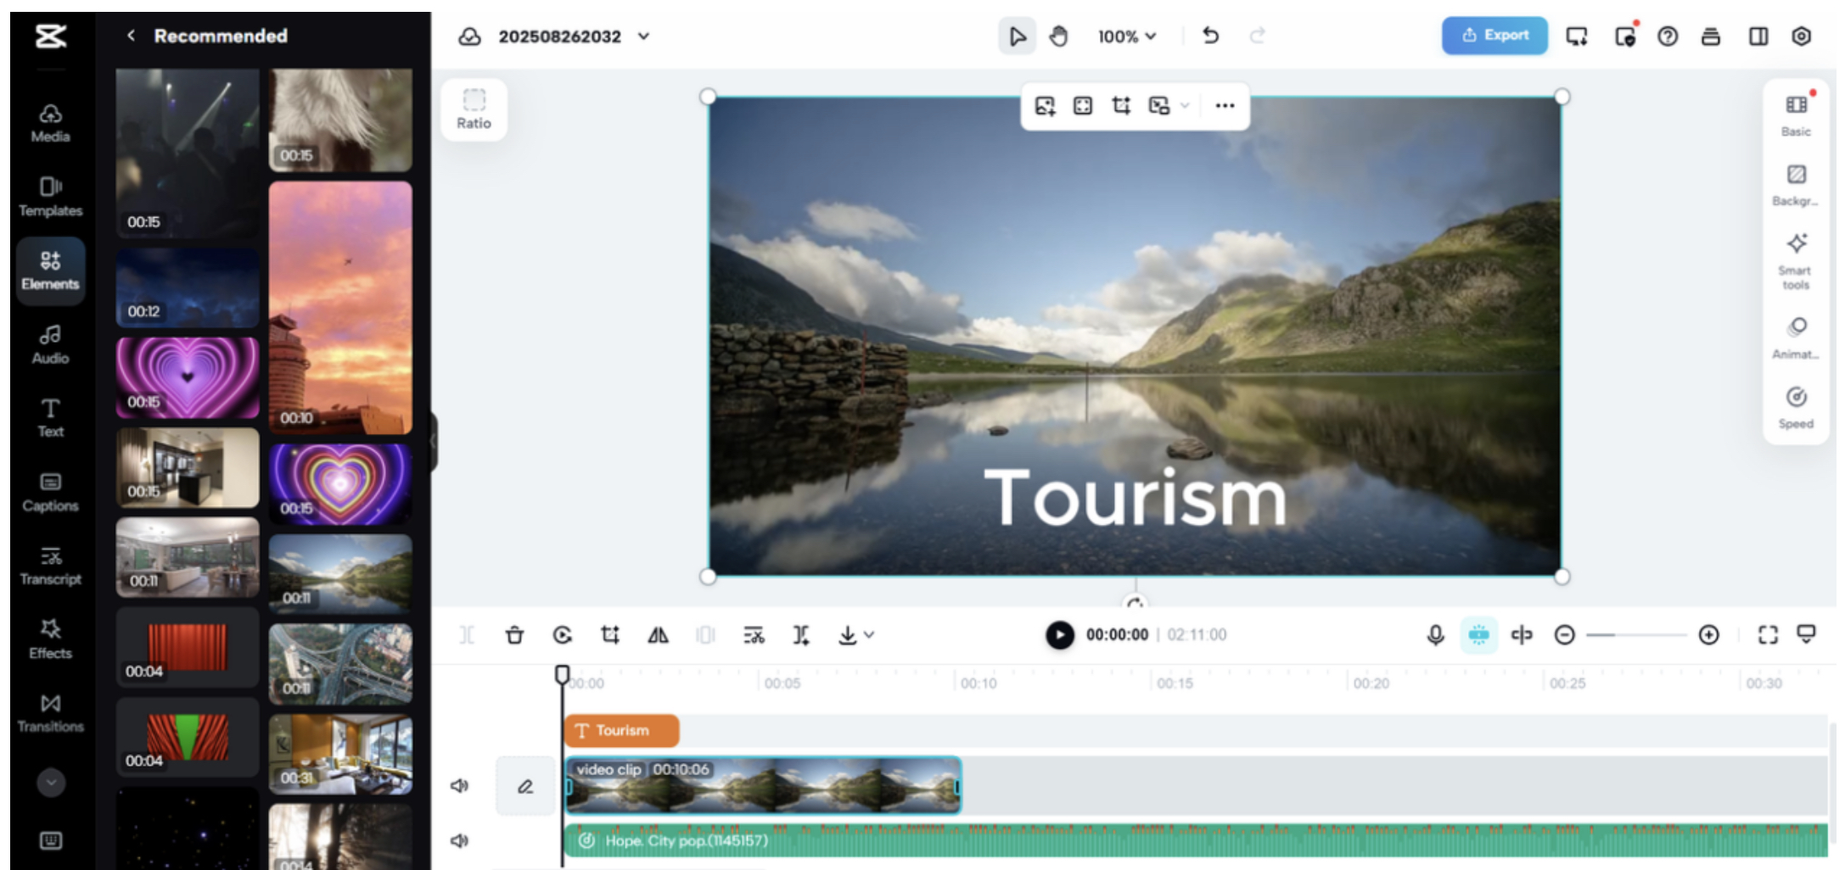Toggle the timeline snapping button
Image resolution: width=1845 pixels, height=870 pixels.
pyautogui.click(x=1478, y=635)
